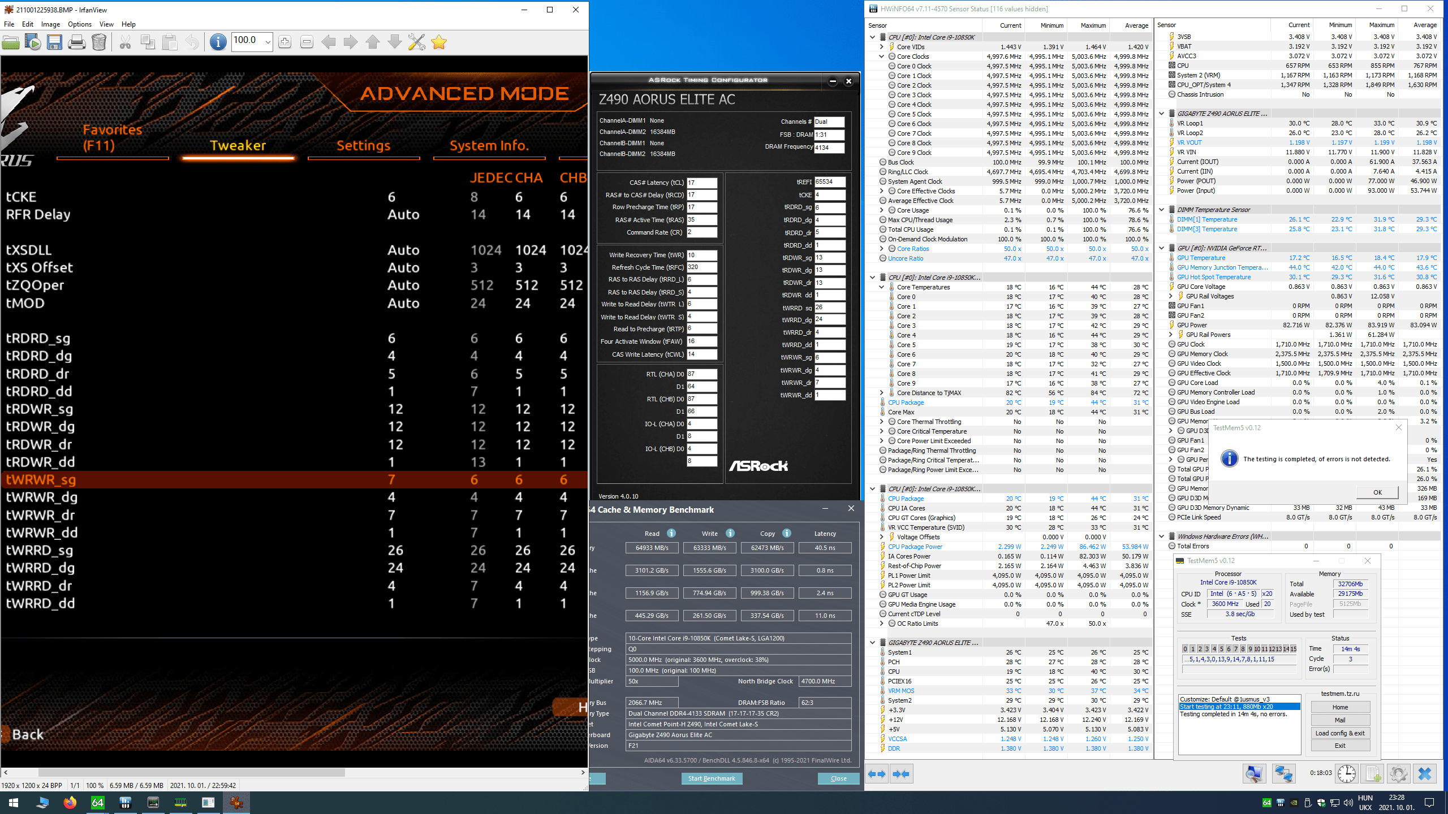The height and width of the screenshot is (814, 1448).
Task: Open IrfanView settings wrench icon
Action: click(416, 42)
